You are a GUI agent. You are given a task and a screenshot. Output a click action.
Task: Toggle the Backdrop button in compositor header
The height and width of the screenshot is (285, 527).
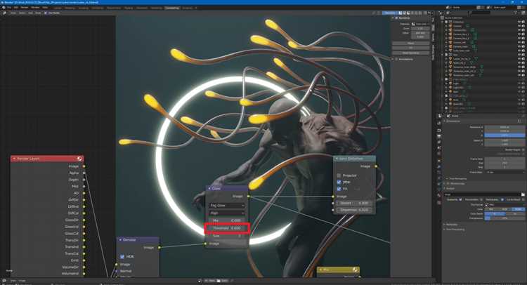pyautogui.click(x=390, y=13)
